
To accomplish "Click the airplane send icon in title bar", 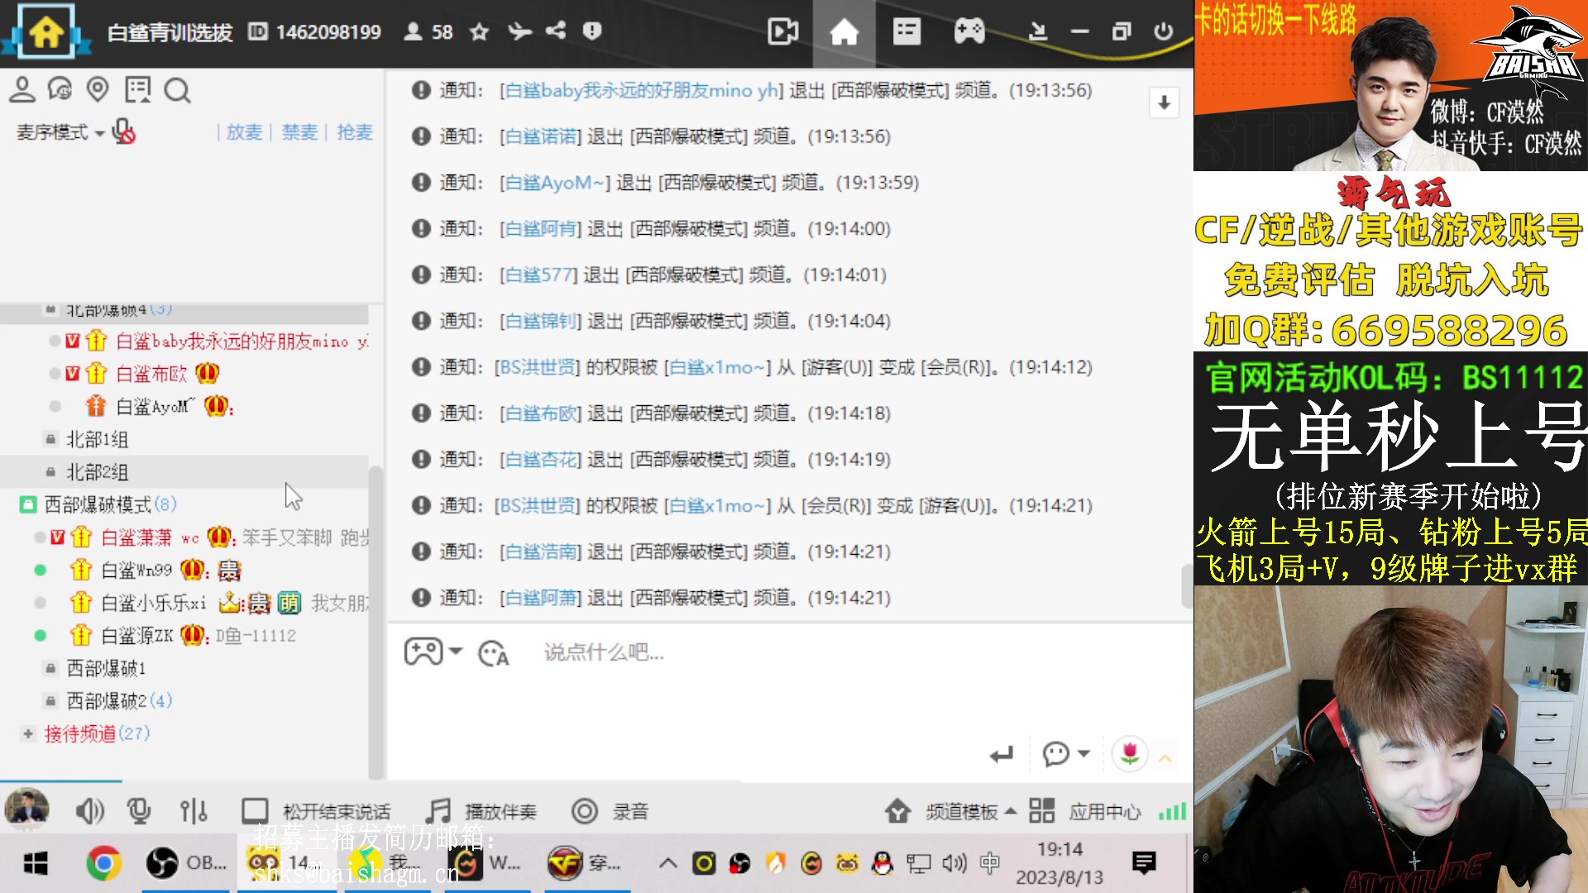I will pos(519,31).
